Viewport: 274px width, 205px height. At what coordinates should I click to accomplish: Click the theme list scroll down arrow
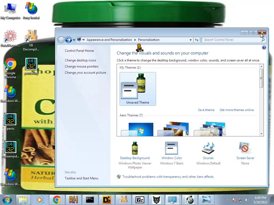[x=261, y=134]
